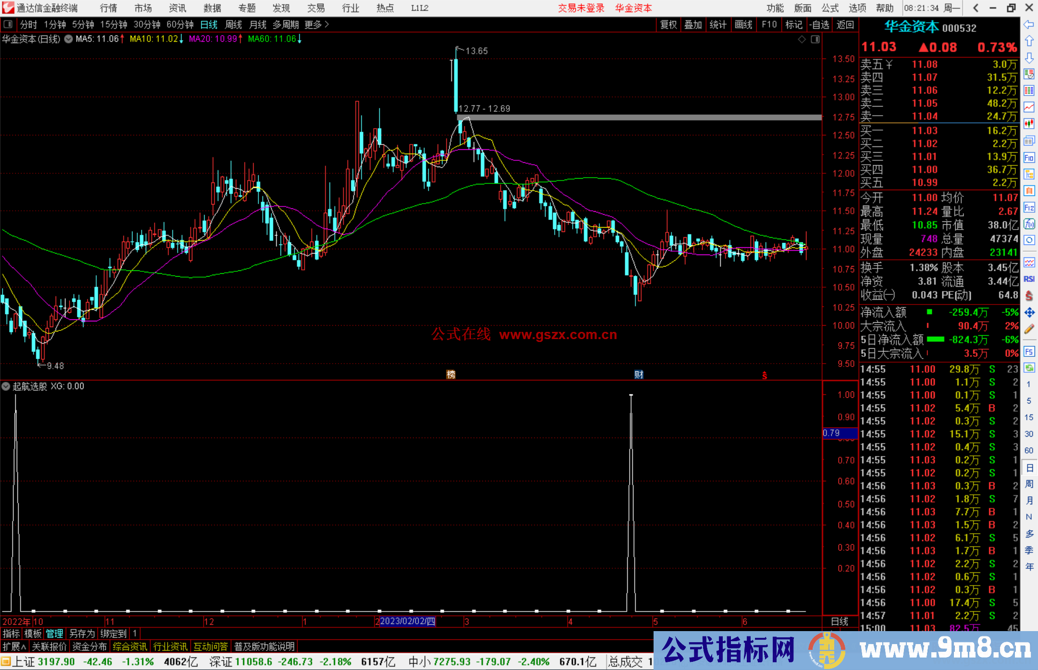Screen dimensions: 1038x670
Task: Click the 绑定到 bind button
Action: pos(113,633)
